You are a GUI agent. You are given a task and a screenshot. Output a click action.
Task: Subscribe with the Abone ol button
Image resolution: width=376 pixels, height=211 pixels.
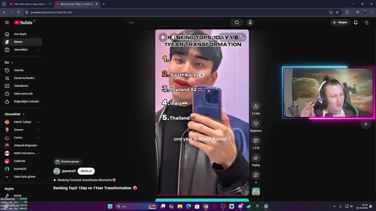click(x=86, y=171)
